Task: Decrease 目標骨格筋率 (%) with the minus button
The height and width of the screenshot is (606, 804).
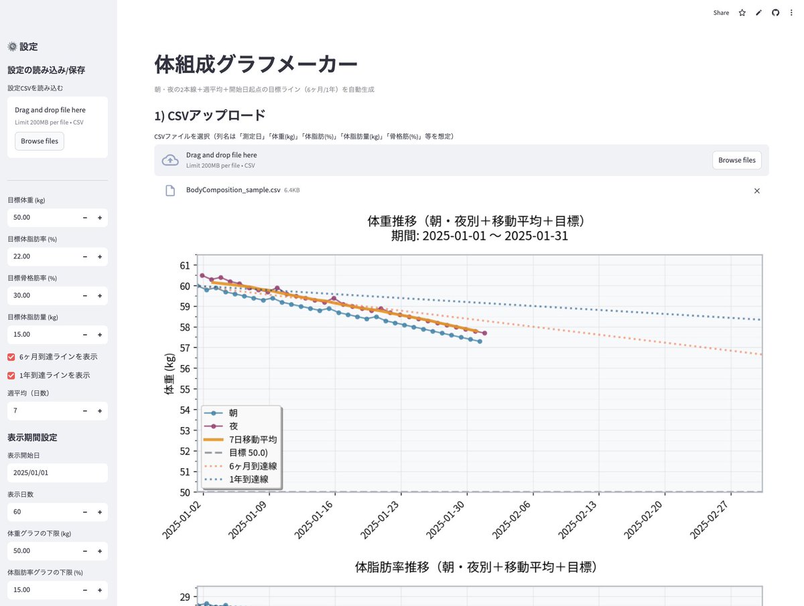Action: 85,295
